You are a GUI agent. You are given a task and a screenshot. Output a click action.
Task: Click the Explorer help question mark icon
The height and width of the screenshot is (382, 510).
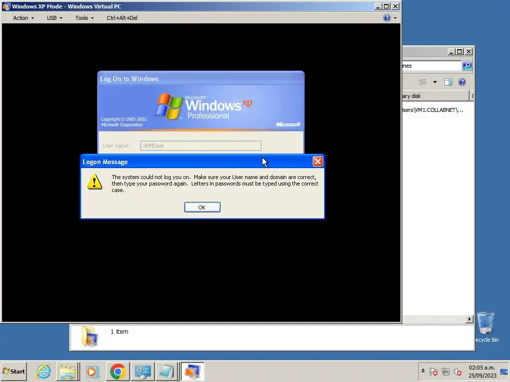click(x=462, y=82)
